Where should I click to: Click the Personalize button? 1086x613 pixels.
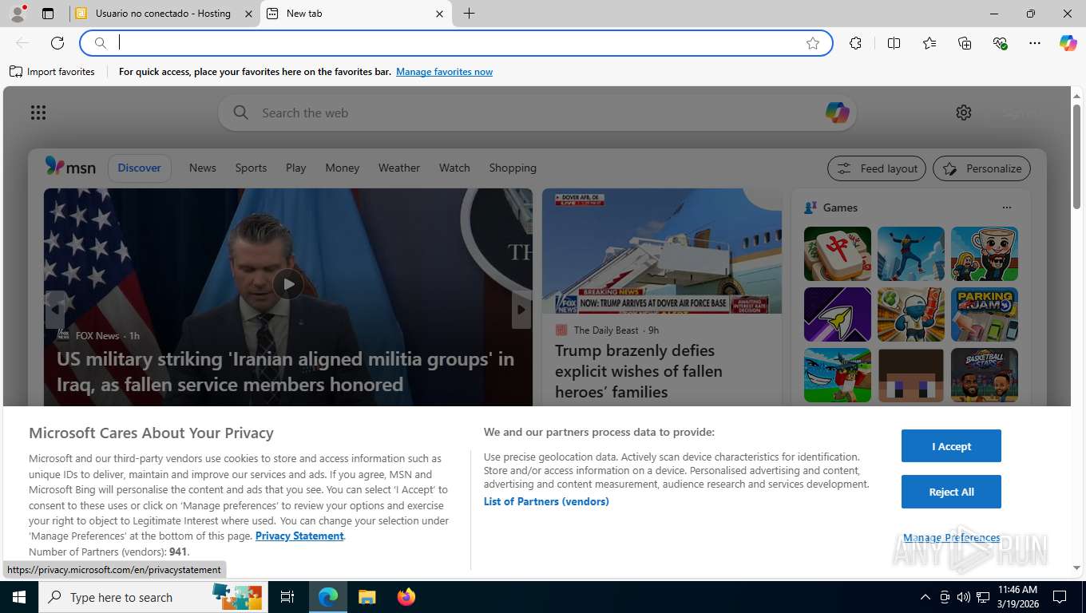pos(982,168)
